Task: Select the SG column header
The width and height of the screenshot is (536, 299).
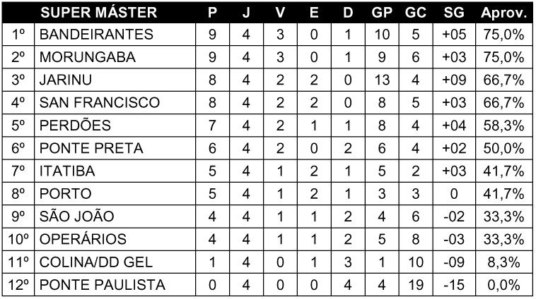Action: tap(454, 13)
